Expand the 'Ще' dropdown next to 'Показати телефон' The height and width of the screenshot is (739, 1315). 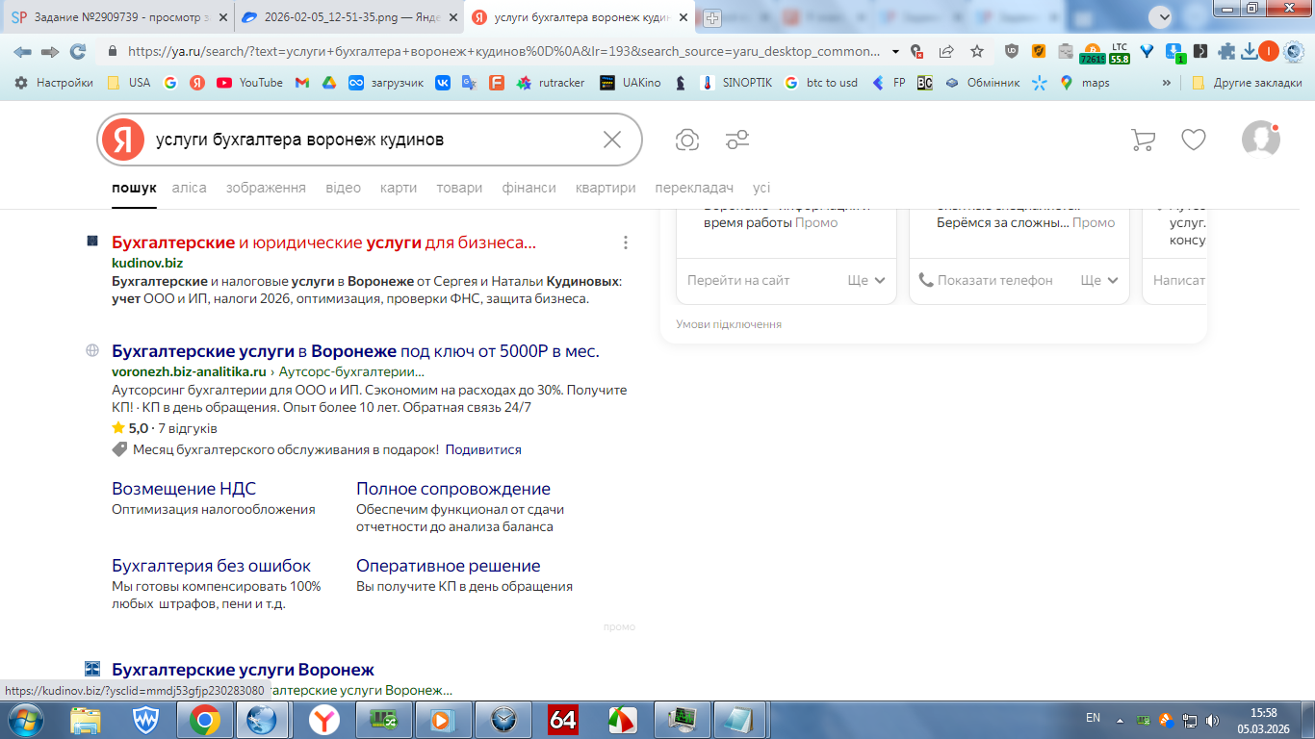pyautogui.click(x=1098, y=280)
